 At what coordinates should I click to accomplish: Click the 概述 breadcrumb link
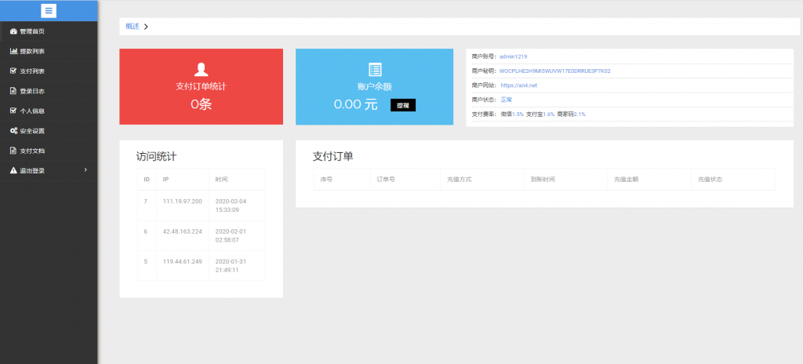[132, 26]
